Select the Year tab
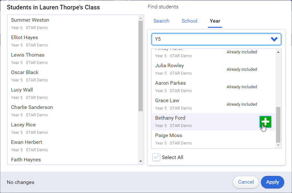The image size is (292, 193). pos(215,21)
